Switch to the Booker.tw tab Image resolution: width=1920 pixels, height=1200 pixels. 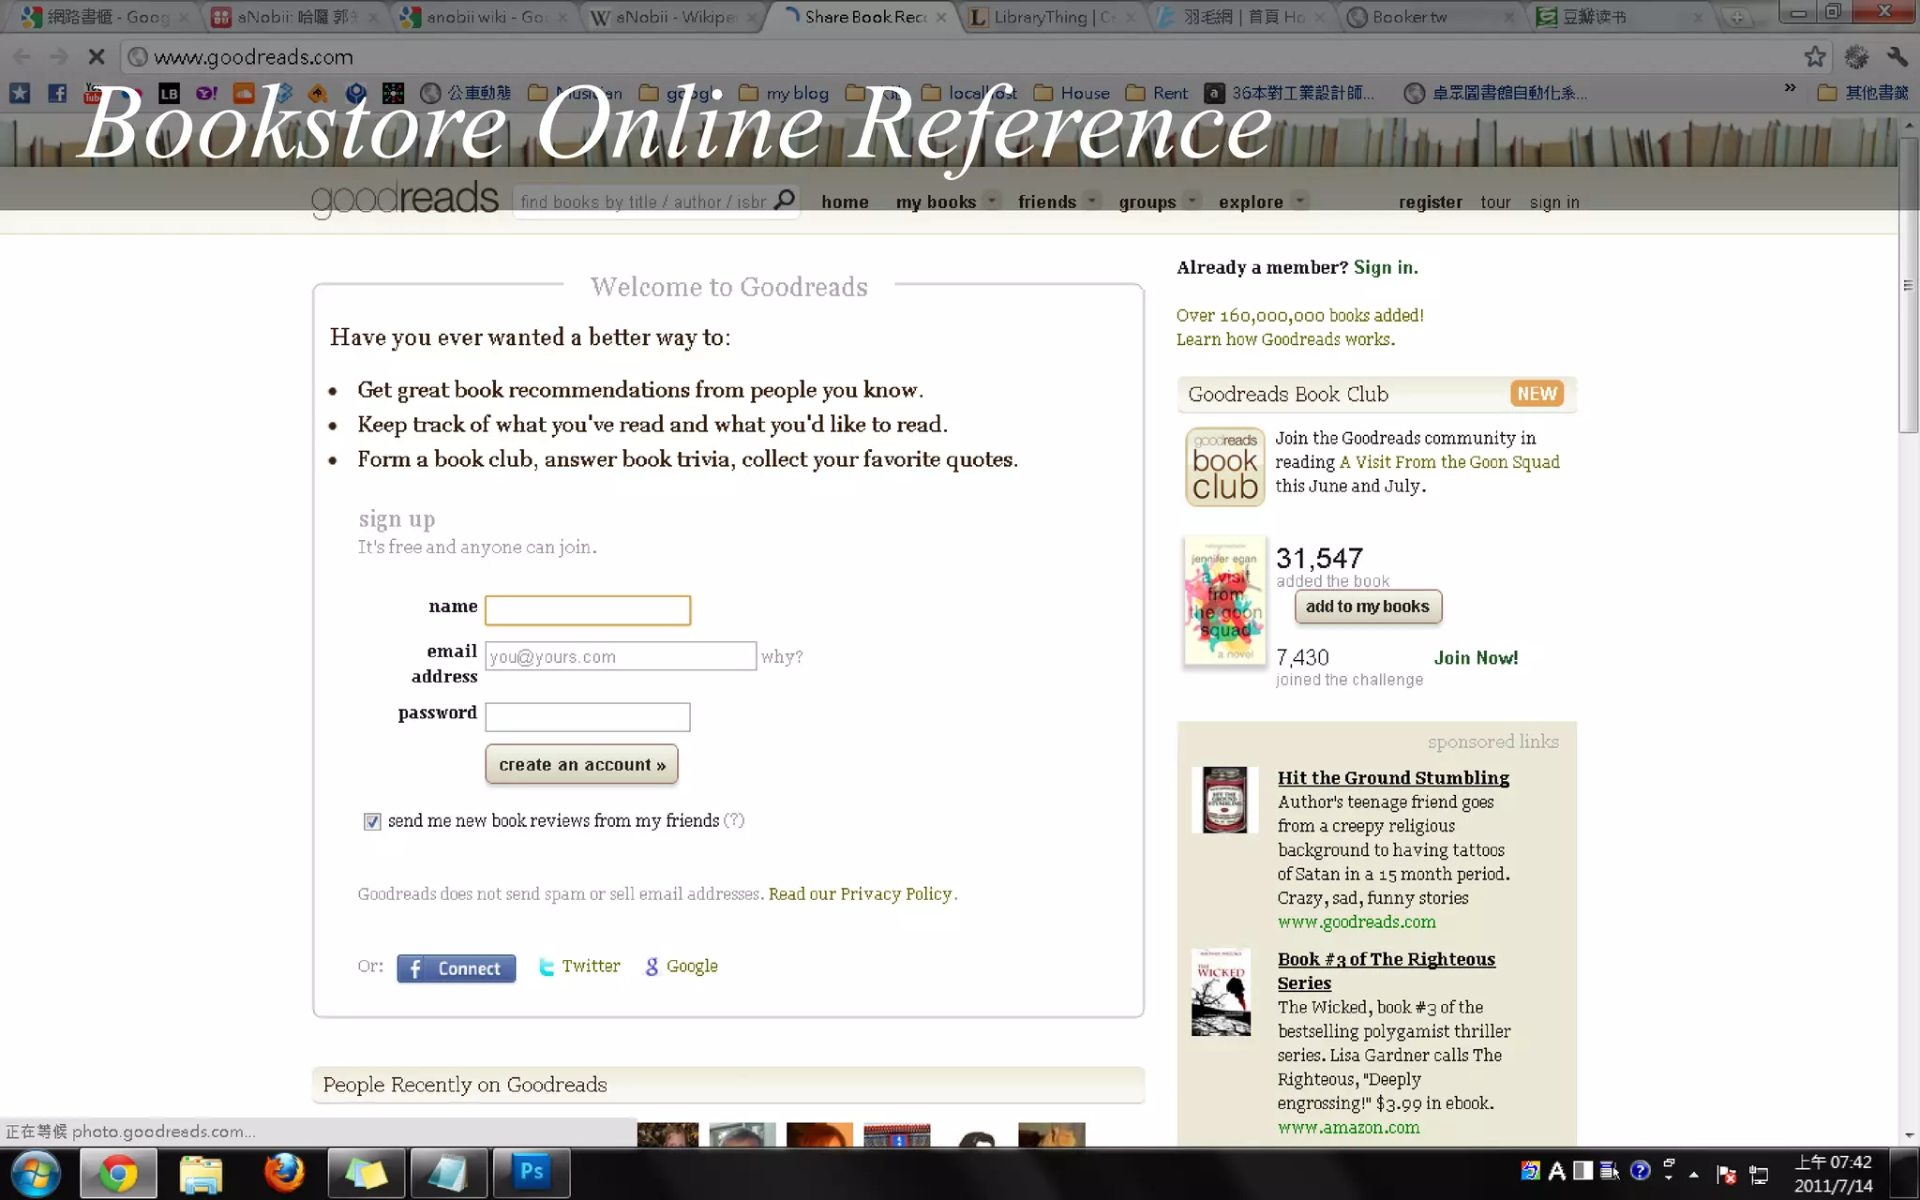pyautogui.click(x=1429, y=17)
